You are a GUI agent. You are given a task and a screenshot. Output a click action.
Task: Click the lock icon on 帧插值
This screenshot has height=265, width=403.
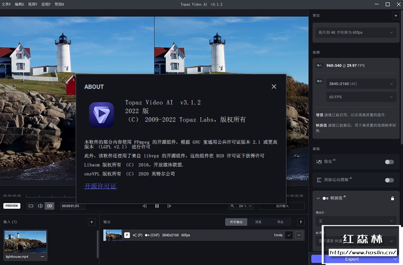(x=392, y=198)
